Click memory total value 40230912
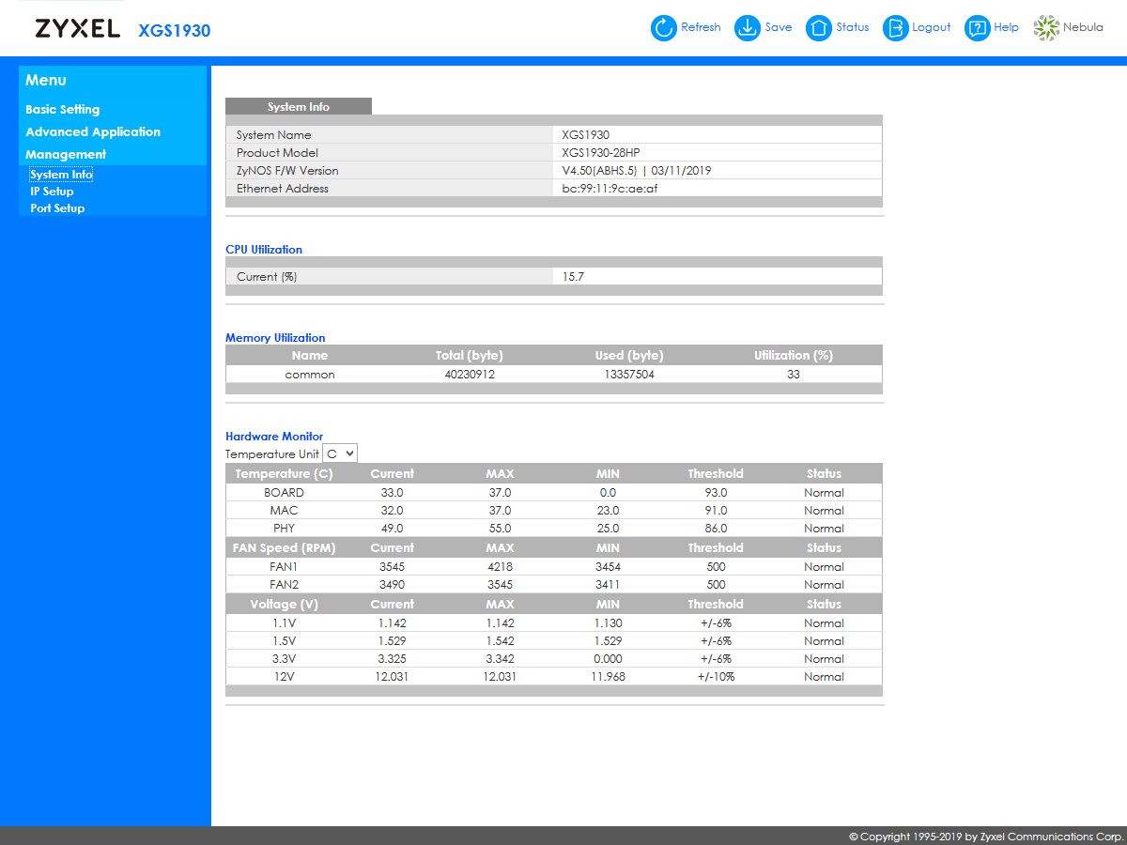The image size is (1127, 845). click(x=470, y=375)
